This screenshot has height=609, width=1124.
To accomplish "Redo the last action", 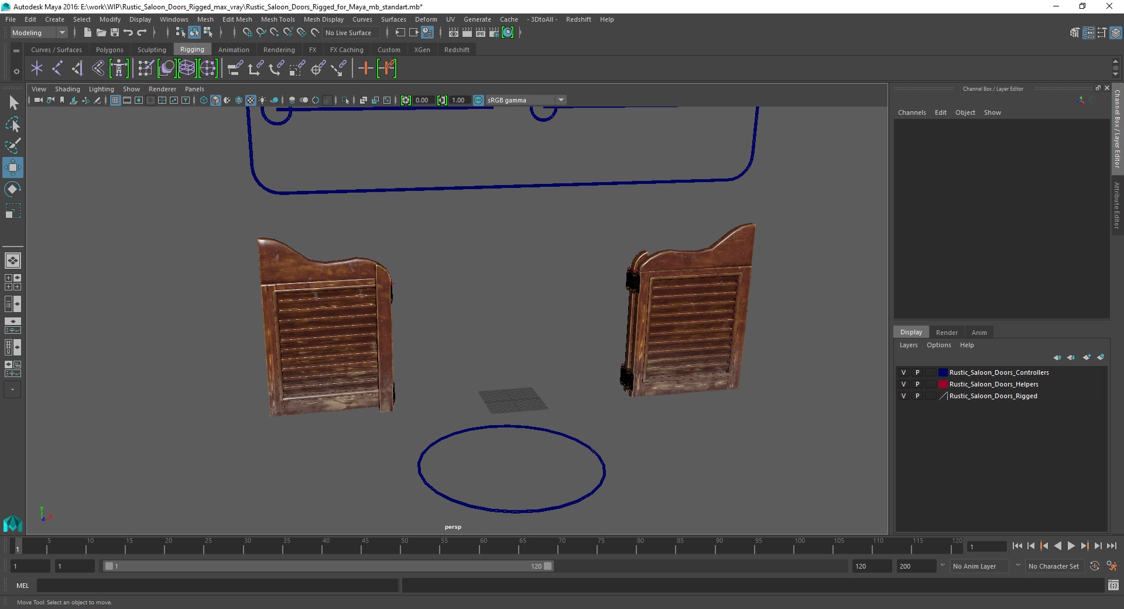I will pyautogui.click(x=142, y=33).
